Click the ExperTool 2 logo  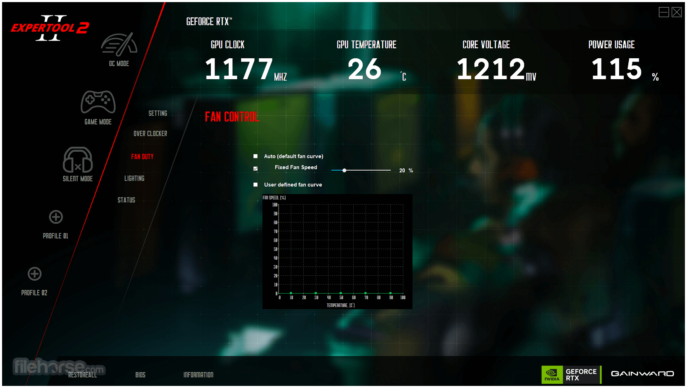coord(50,28)
